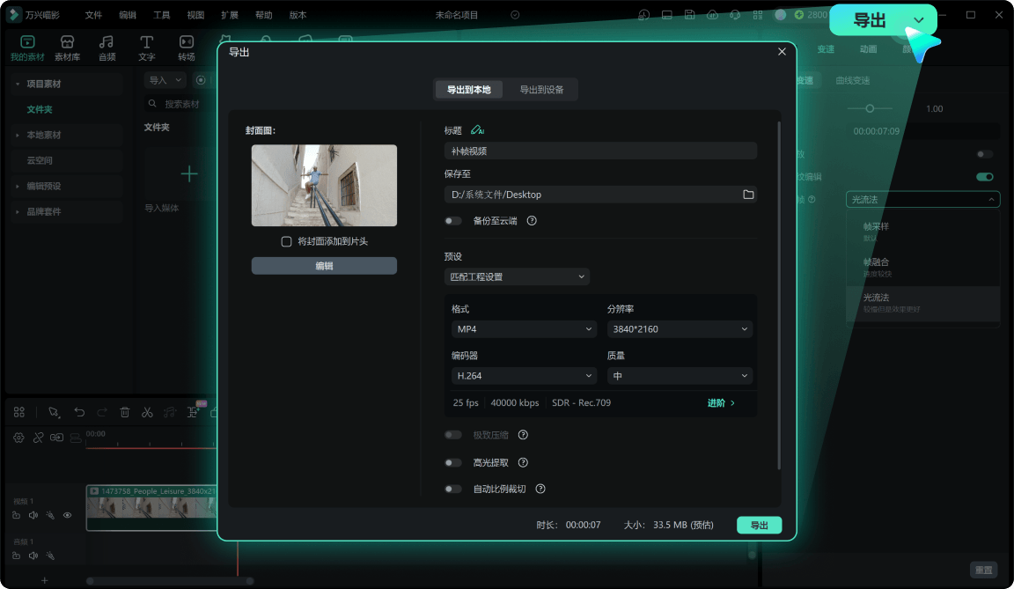This screenshot has width=1014, height=589.
Task: Click the 重置 reset button
Action: pyautogui.click(x=983, y=570)
